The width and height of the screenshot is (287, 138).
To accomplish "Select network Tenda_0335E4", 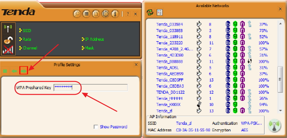I will click(x=170, y=24).
